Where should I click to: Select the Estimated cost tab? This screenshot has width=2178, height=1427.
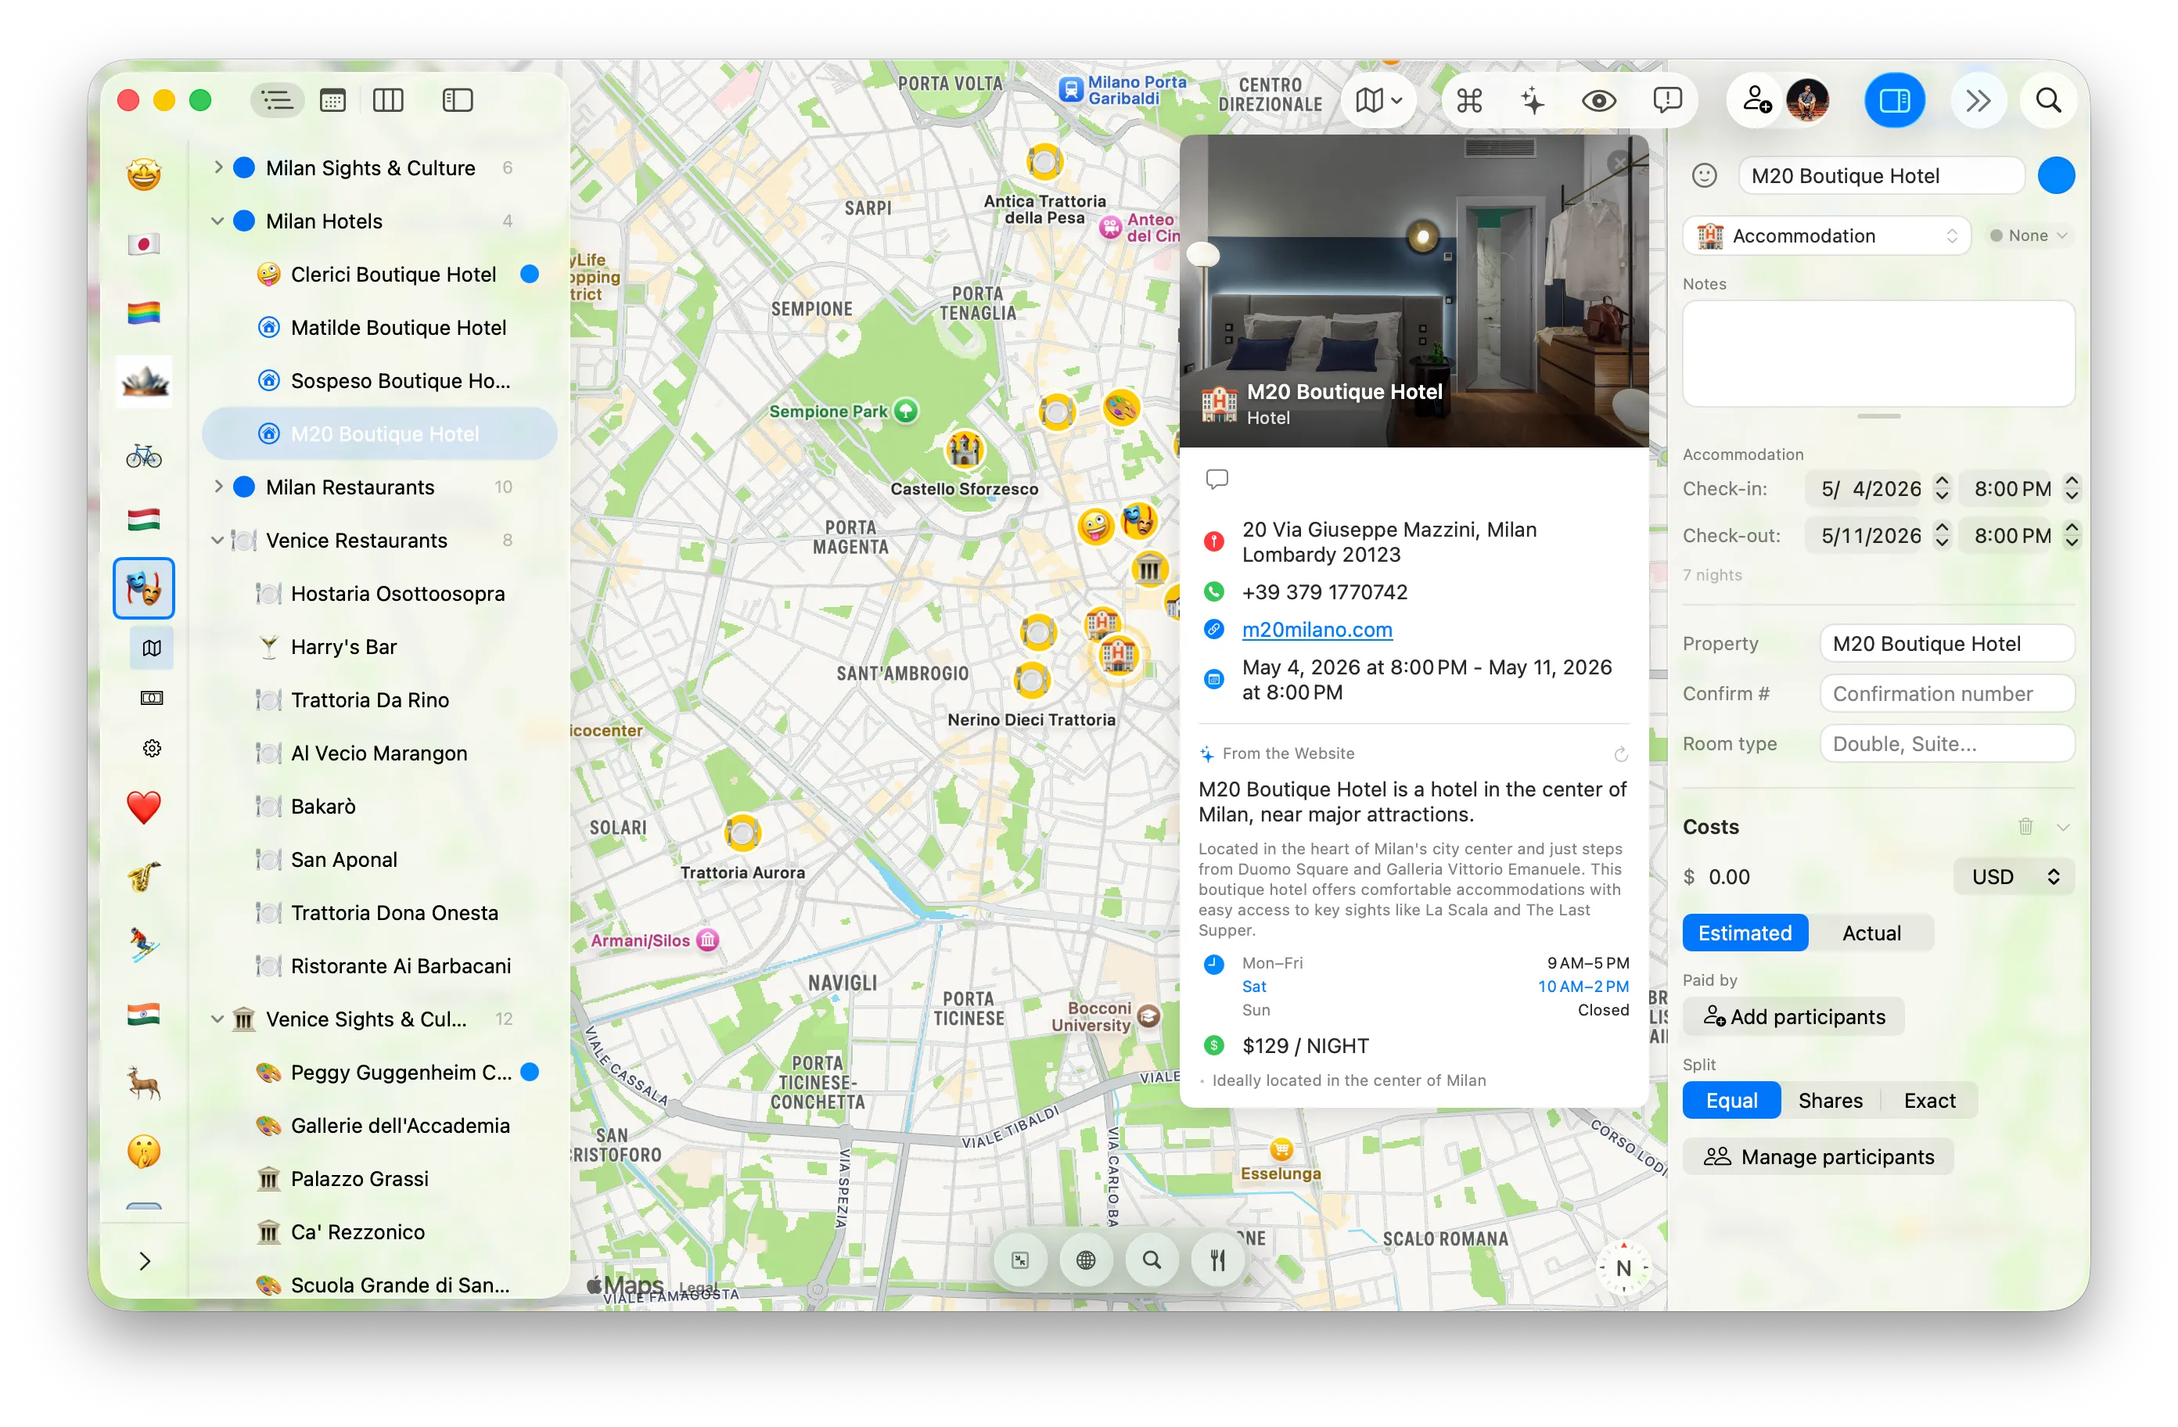(1745, 933)
